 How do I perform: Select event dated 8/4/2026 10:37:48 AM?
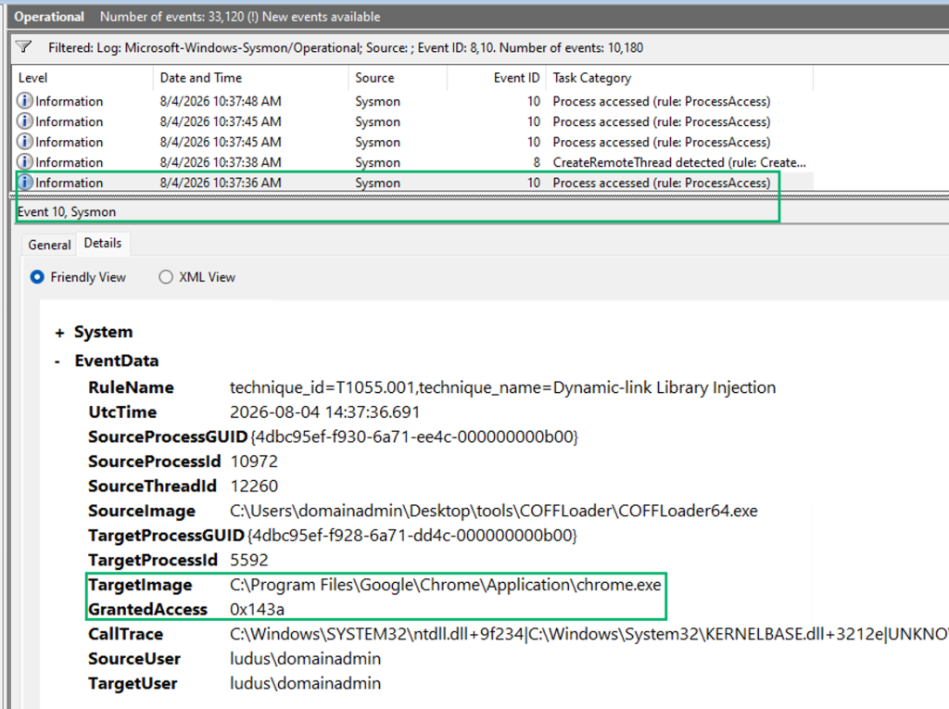414,101
